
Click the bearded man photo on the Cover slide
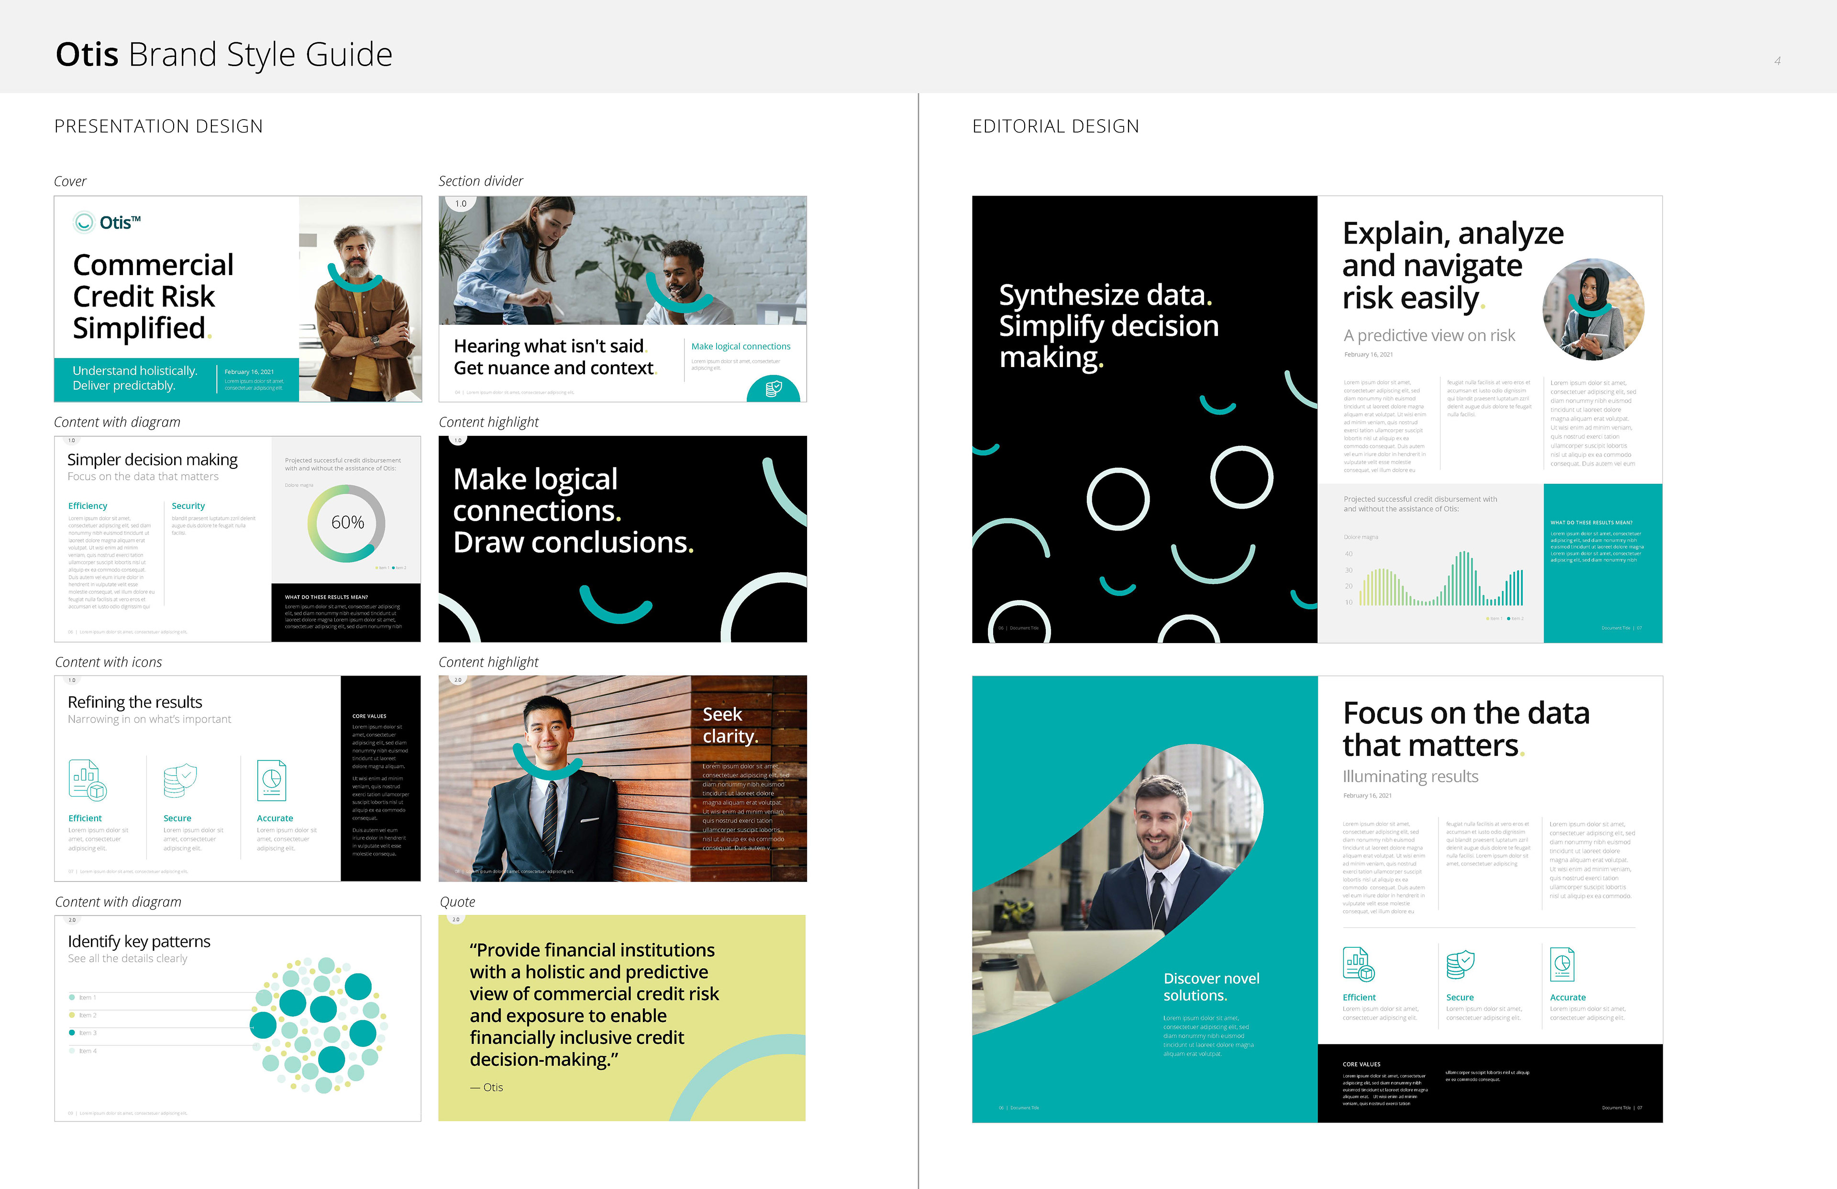point(360,299)
